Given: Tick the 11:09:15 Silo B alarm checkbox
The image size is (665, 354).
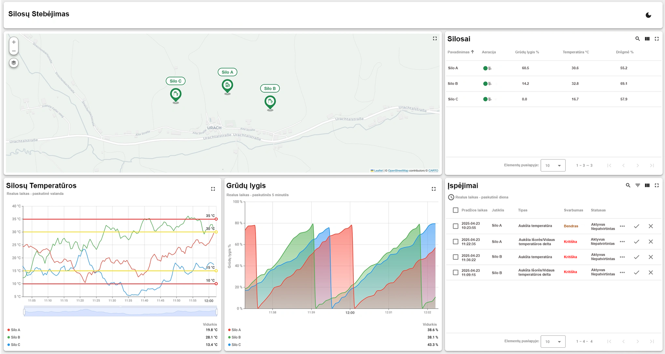Looking at the screenshot, I should 456,273.
